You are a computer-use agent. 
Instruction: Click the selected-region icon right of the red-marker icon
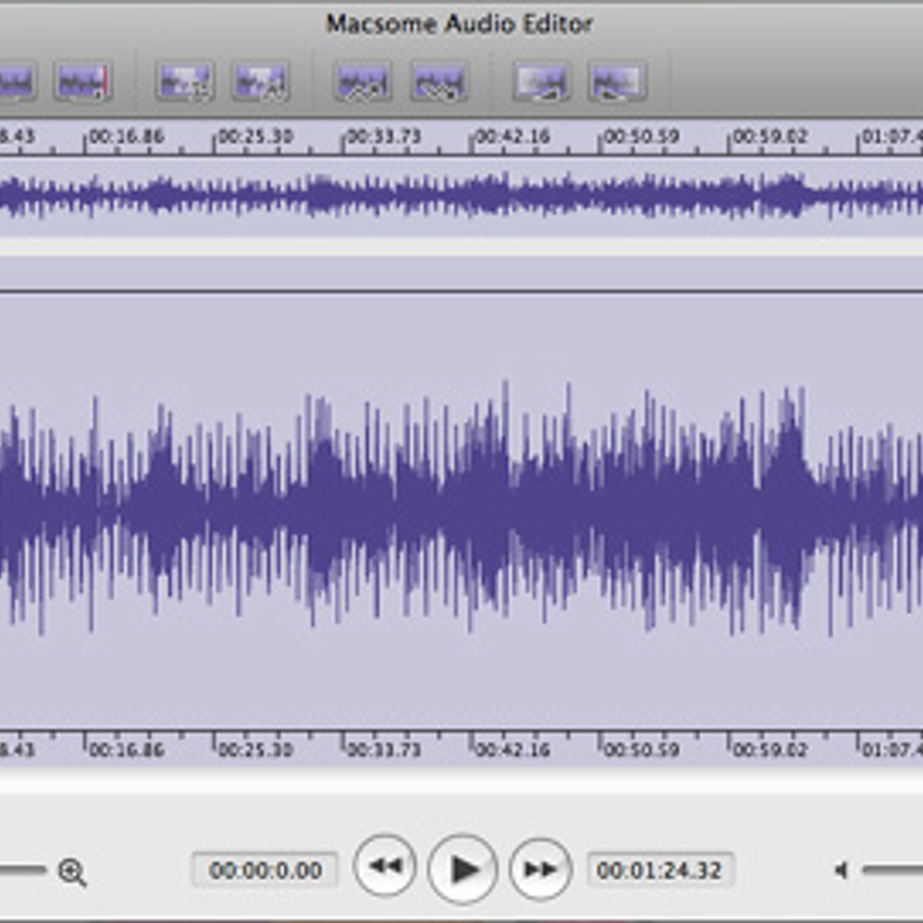coord(185,81)
